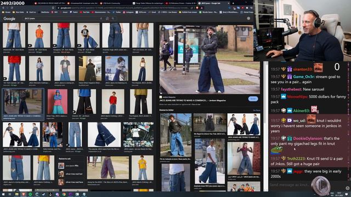Screen dimensions: 351x197
Task: Go back in browser history
Action: point(3,8)
